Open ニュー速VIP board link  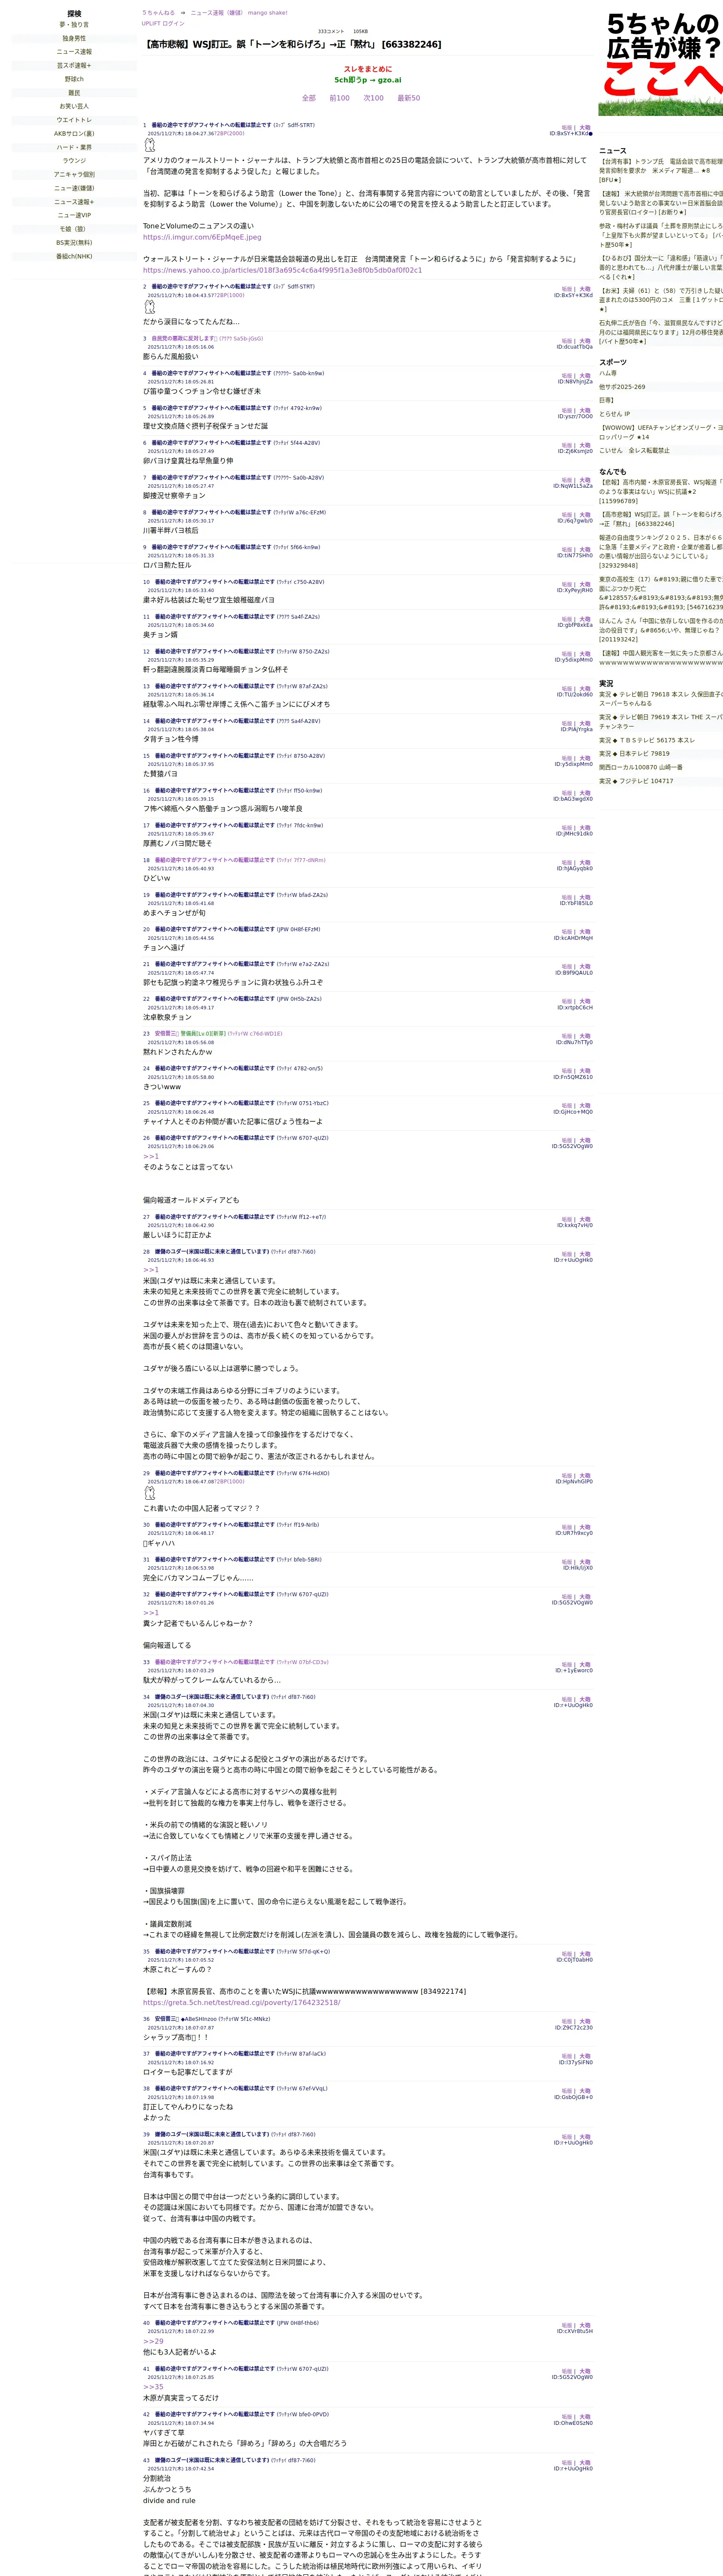coord(74,215)
